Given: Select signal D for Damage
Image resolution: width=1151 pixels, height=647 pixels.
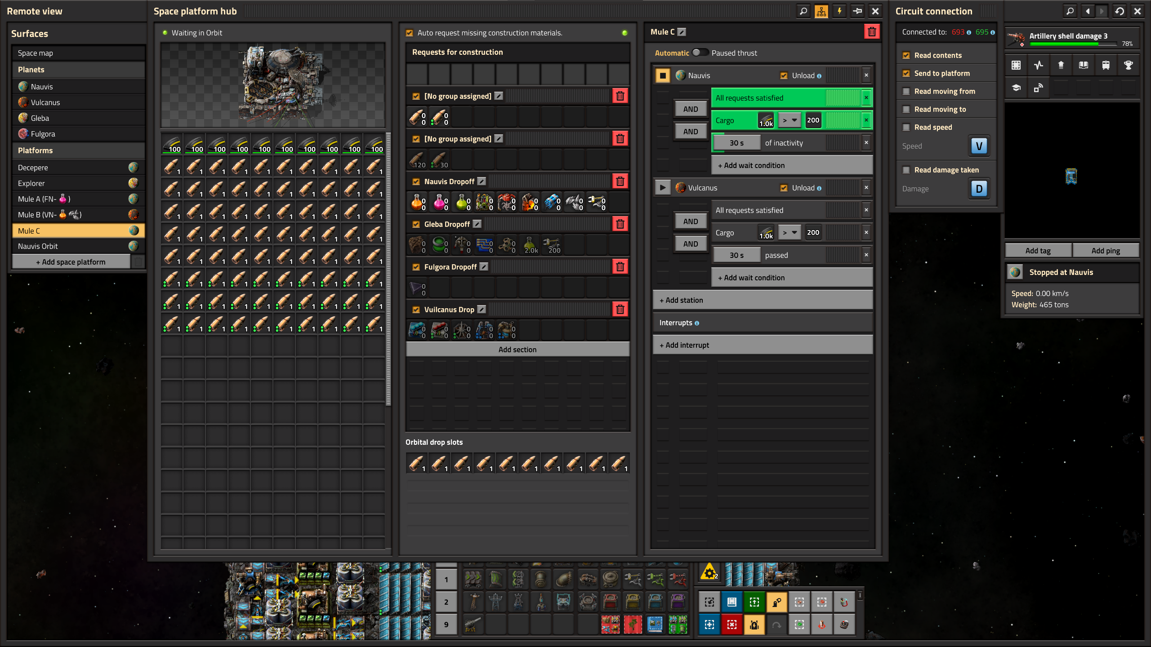Looking at the screenshot, I should (x=979, y=189).
